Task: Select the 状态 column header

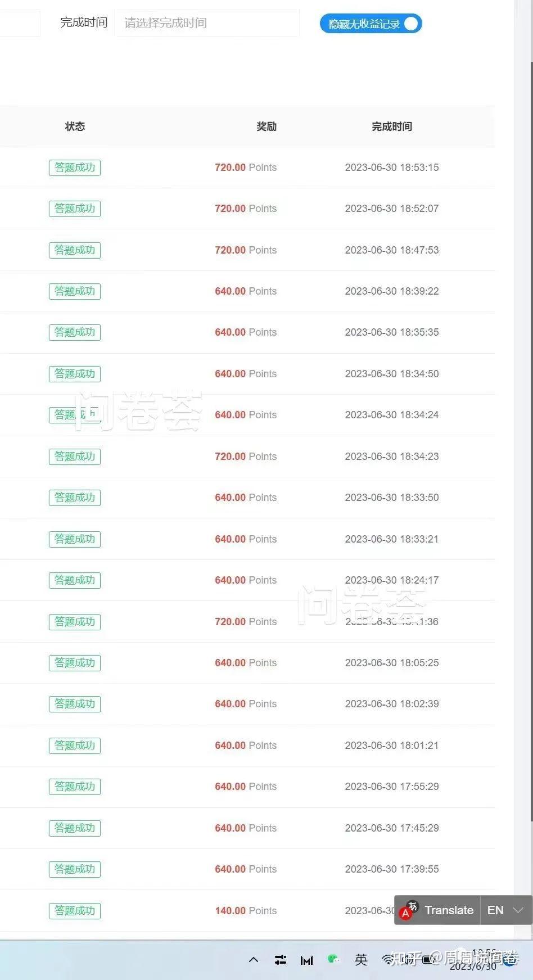Action: click(75, 127)
